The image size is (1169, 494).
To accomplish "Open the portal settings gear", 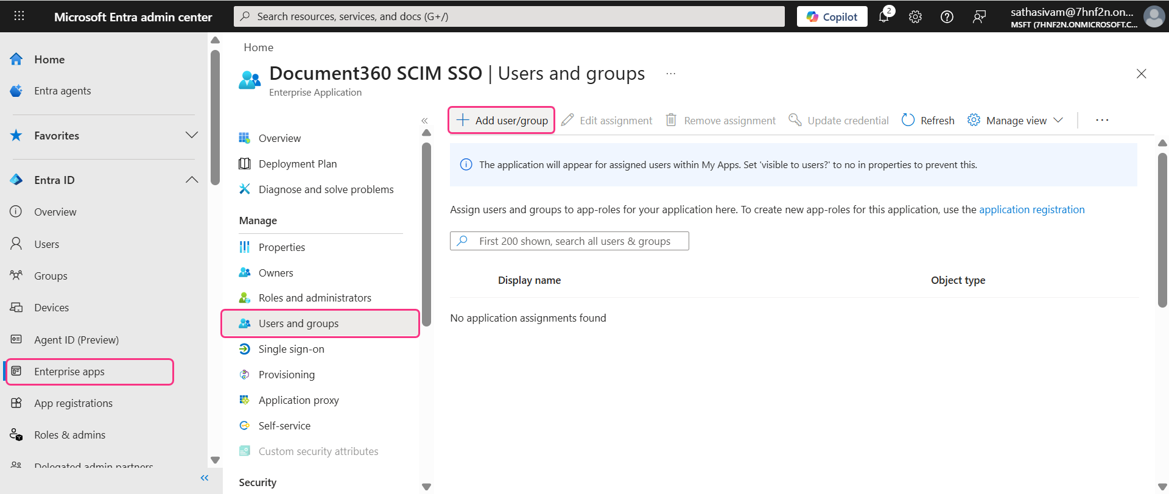I will (915, 17).
